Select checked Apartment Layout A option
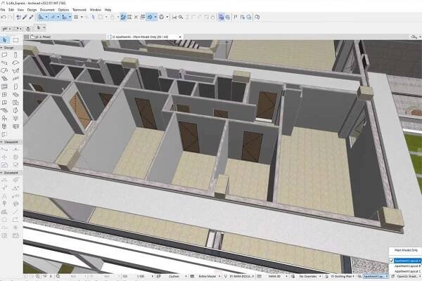 405,261
